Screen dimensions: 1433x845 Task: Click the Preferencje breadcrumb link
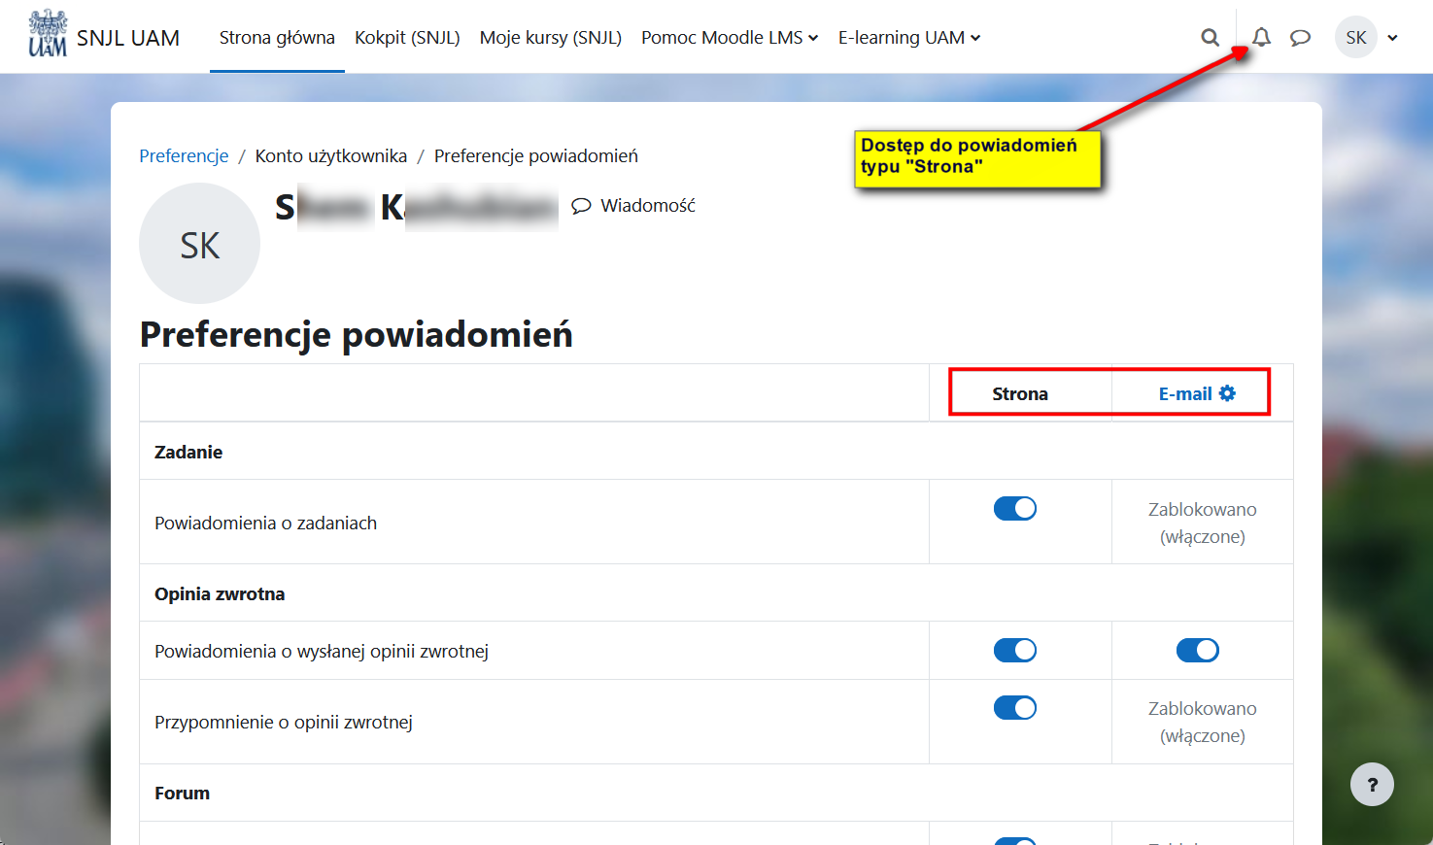point(184,156)
